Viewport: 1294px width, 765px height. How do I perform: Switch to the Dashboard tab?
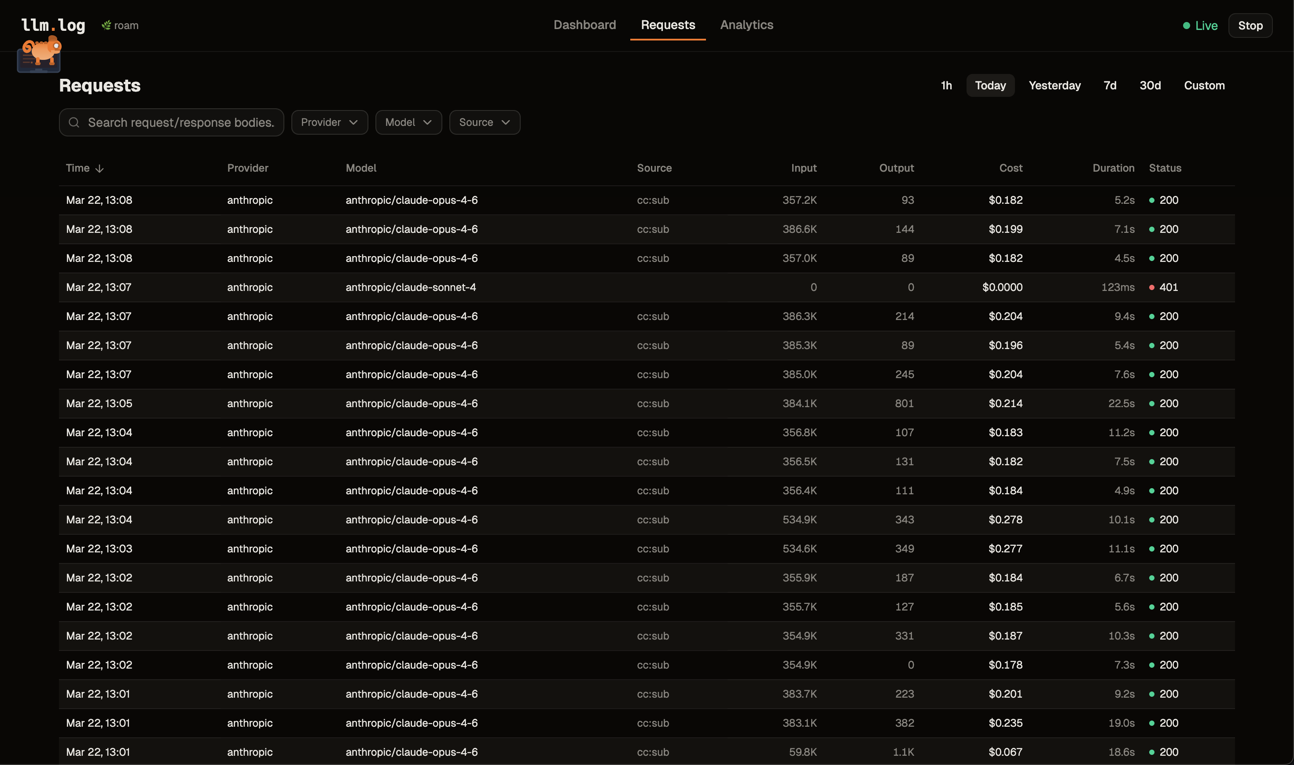(x=585, y=25)
